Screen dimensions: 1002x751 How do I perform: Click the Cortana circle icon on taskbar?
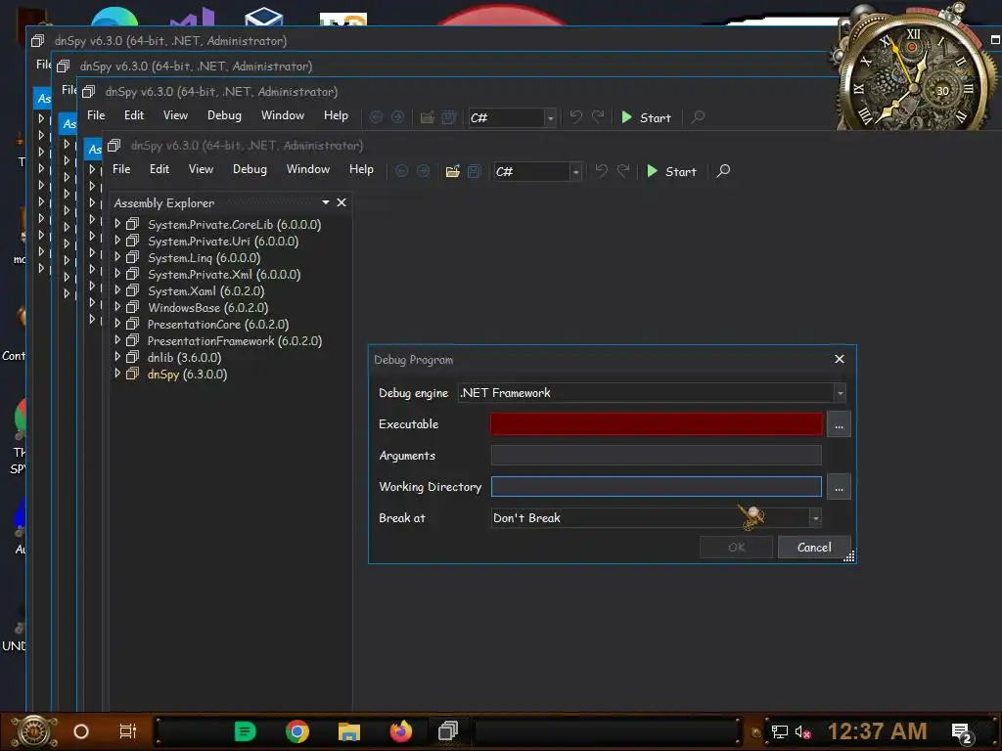[81, 731]
